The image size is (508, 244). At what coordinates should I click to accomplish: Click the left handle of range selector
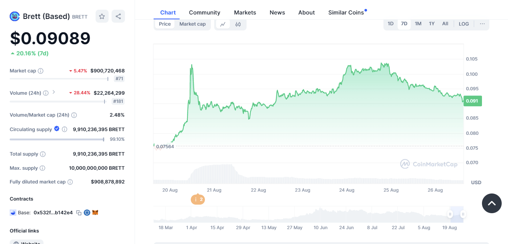[x=450, y=214]
